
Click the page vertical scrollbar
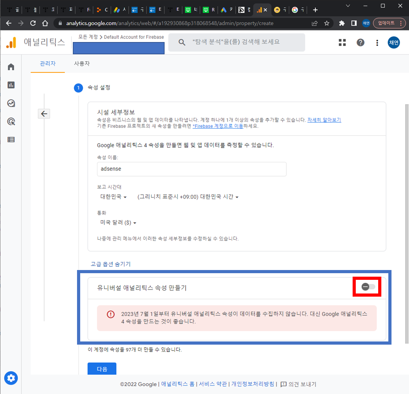coord(407,223)
